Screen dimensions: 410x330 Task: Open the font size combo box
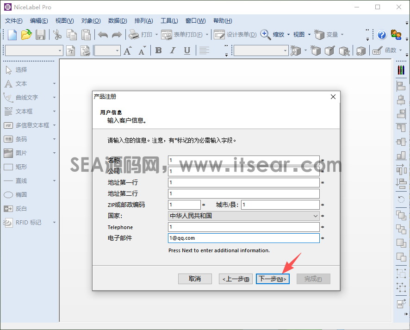107,50
